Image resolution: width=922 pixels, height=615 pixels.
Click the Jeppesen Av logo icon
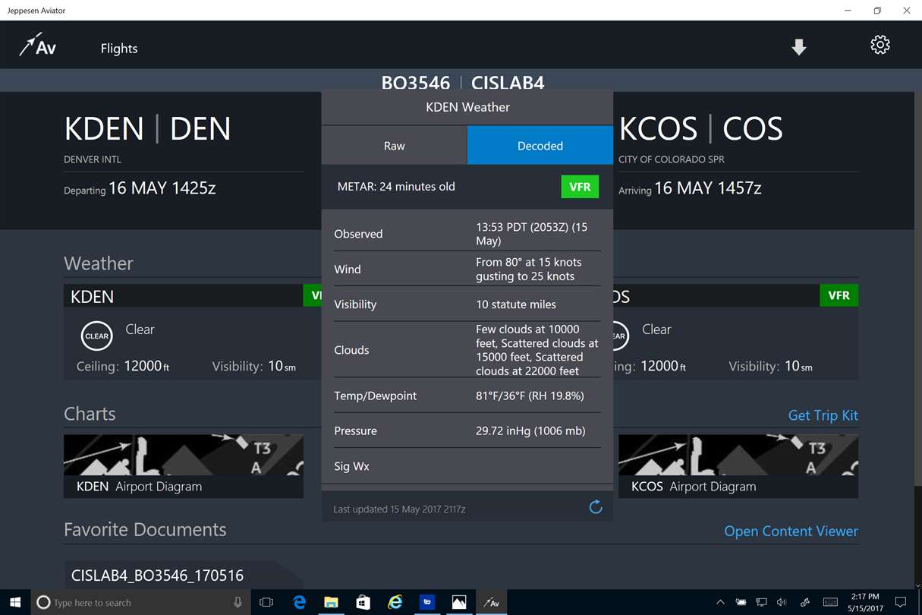(x=37, y=46)
